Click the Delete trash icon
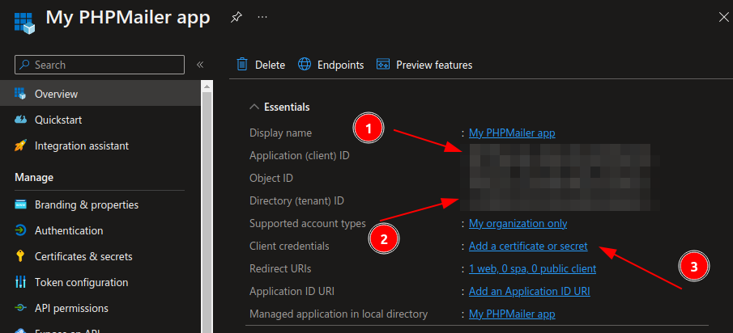733x333 pixels. (242, 65)
